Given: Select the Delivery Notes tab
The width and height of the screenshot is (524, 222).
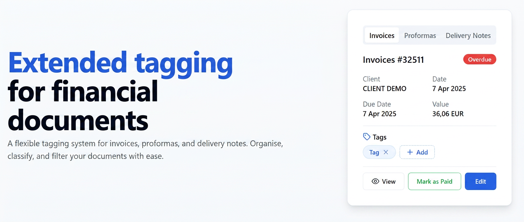Looking at the screenshot, I should coord(468,35).
